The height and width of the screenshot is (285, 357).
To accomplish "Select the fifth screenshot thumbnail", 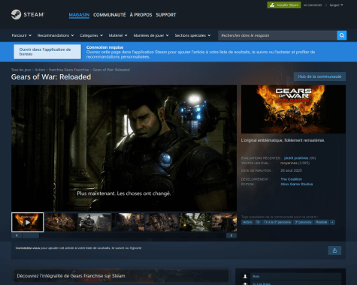I will click(162, 222).
